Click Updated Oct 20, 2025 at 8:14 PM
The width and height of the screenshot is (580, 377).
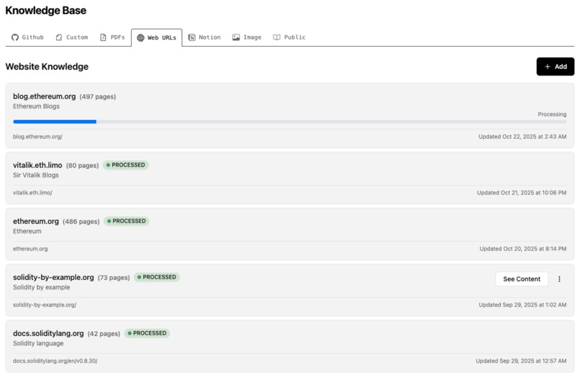[x=523, y=249]
